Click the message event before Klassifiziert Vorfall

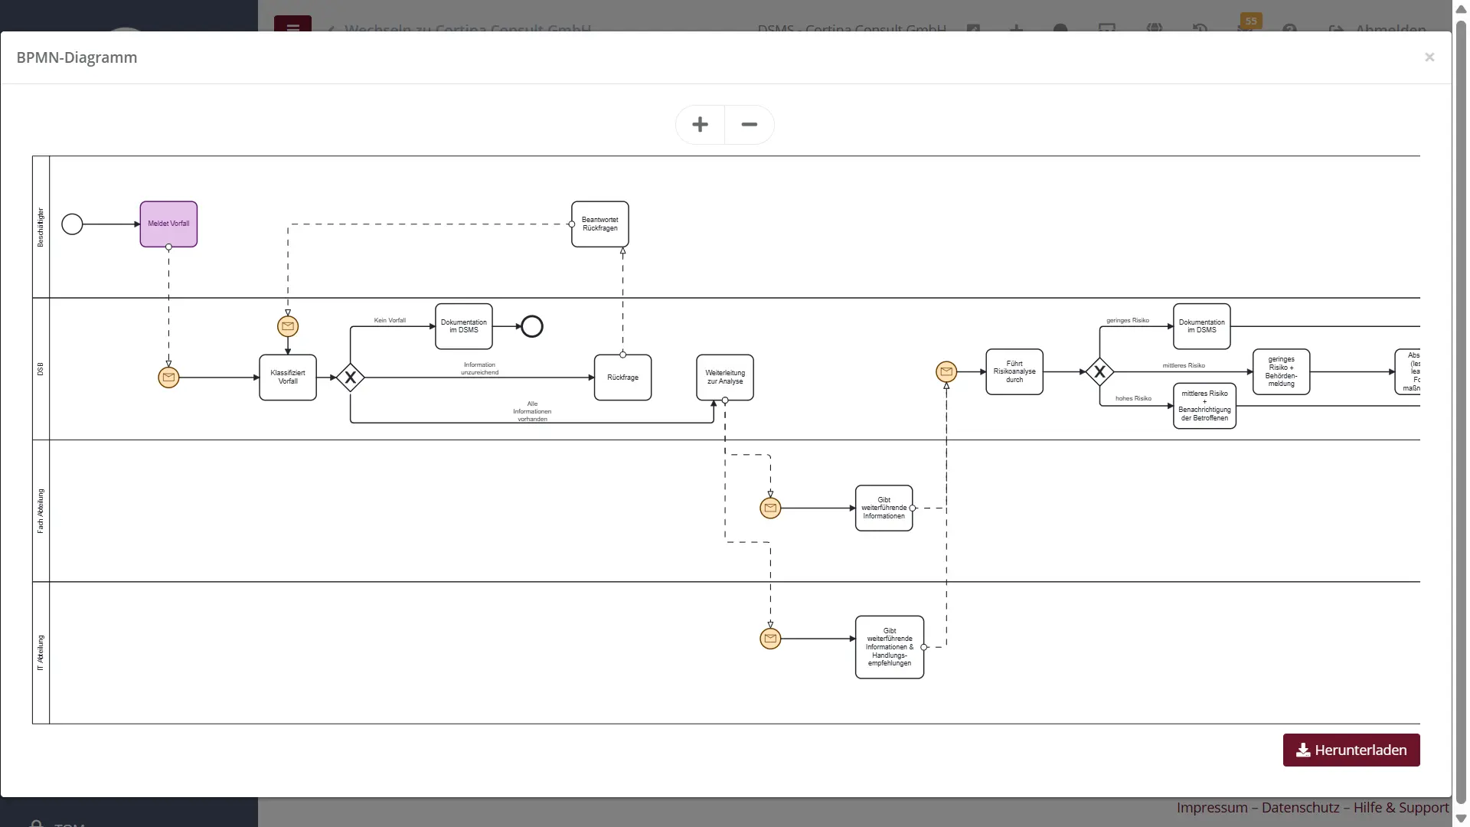pyautogui.click(x=168, y=378)
